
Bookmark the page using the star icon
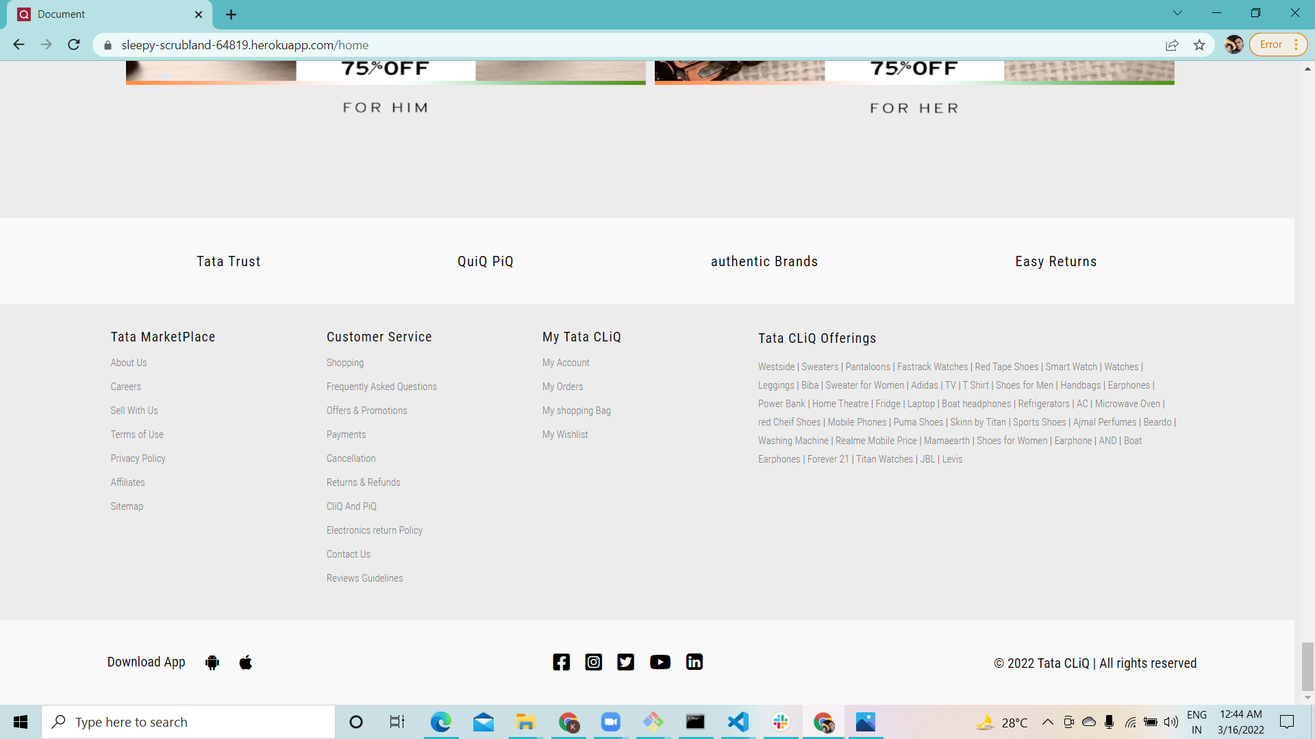tap(1199, 44)
